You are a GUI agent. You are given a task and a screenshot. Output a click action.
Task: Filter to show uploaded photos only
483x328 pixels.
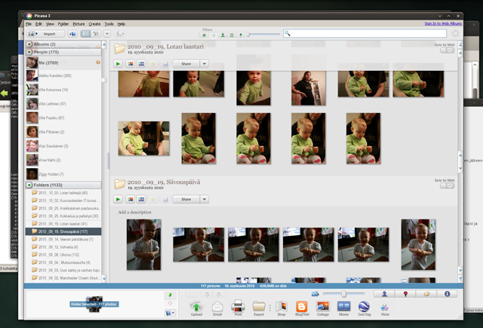tap(214, 35)
